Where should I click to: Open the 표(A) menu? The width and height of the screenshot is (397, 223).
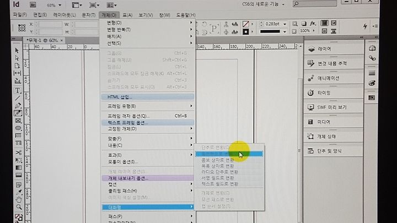pyautogui.click(x=127, y=15)
